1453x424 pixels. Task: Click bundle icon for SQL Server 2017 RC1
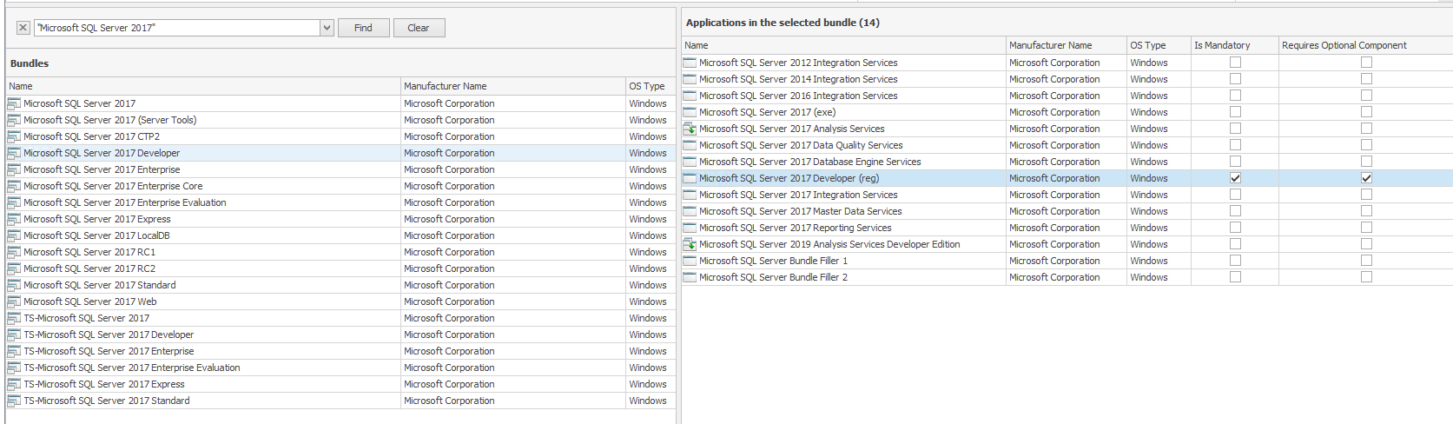[x=14, y=252]
